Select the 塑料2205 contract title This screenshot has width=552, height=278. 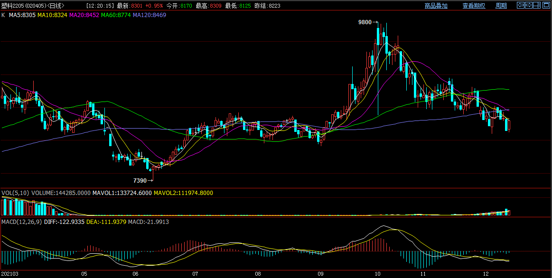(x=12, y=6)
